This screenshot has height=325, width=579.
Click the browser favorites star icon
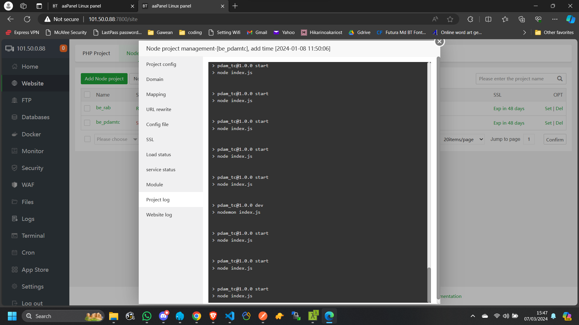450,19
